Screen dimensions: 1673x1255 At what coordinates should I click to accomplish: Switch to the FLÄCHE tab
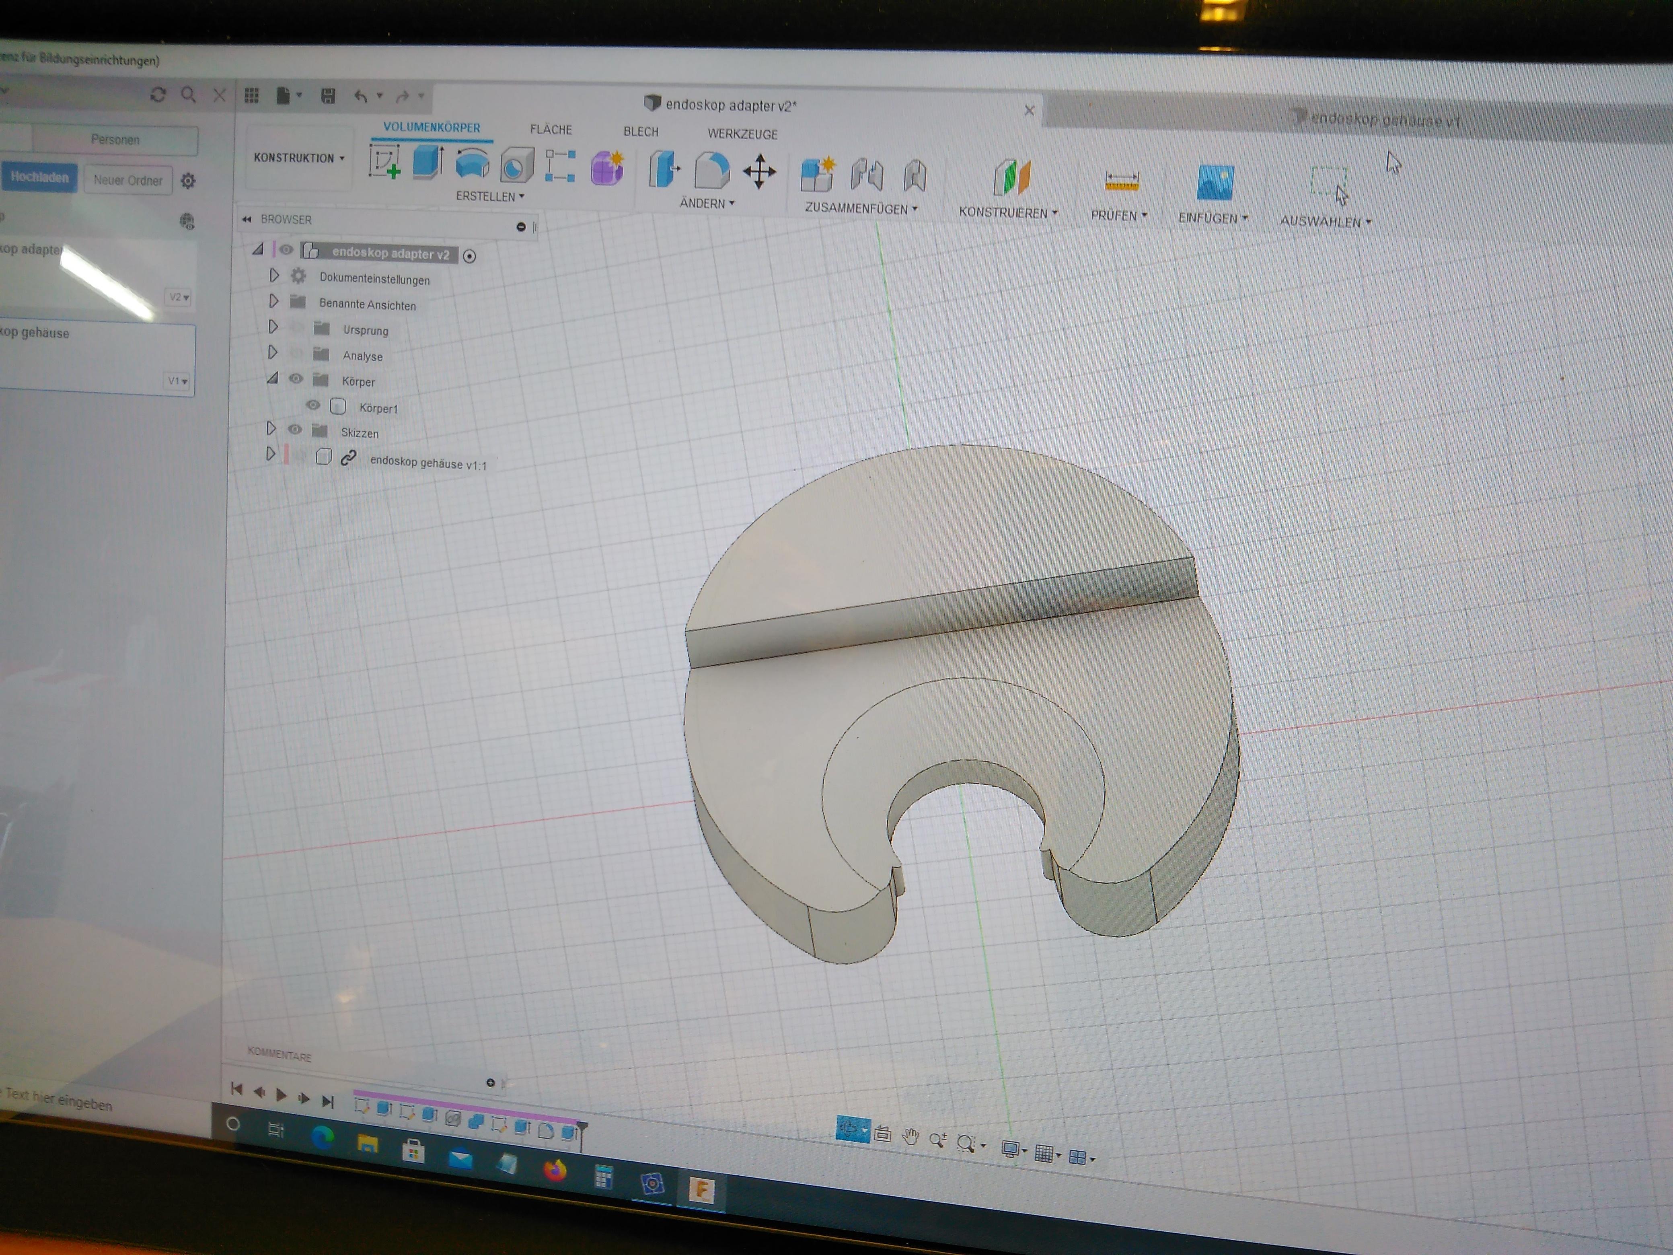coord(551,130)
